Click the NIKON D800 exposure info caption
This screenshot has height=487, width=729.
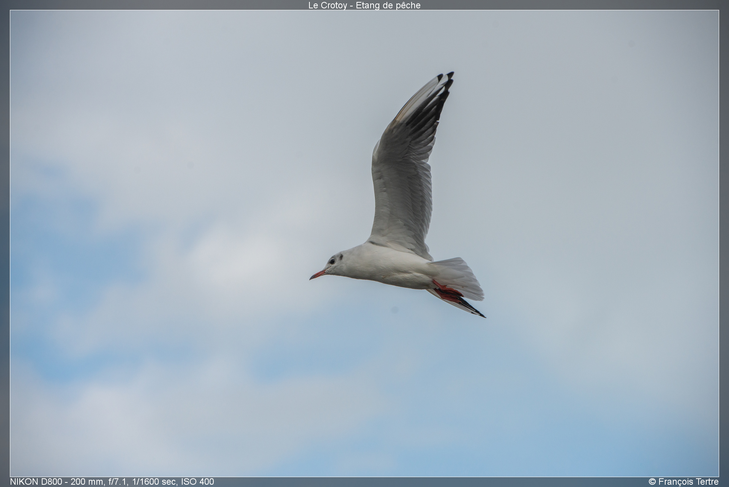pos(112,482)
